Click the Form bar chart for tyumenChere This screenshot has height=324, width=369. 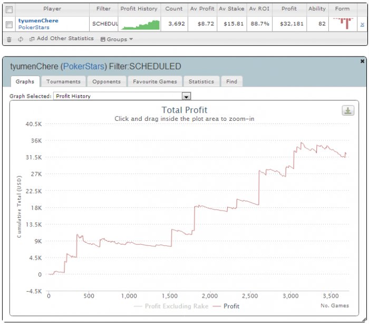coord(343,23)
